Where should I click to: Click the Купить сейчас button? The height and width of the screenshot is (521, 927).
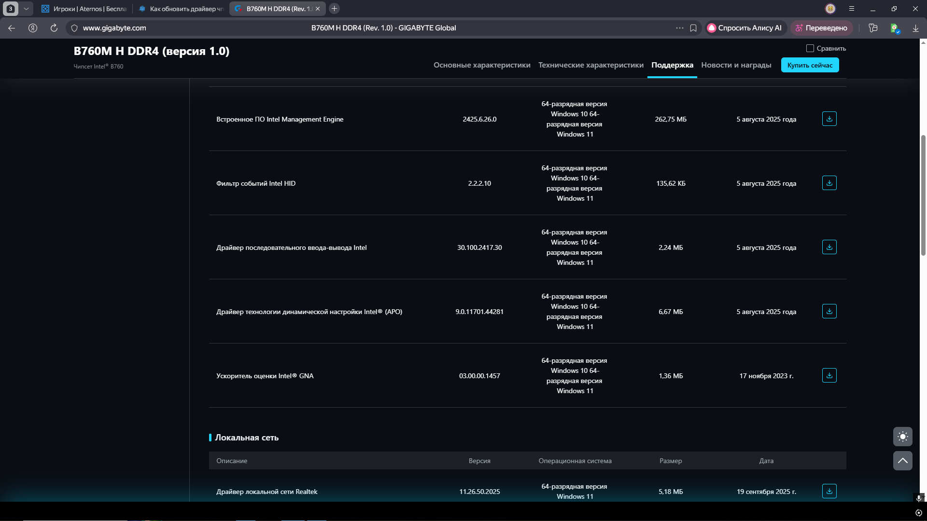coord(810,65)
